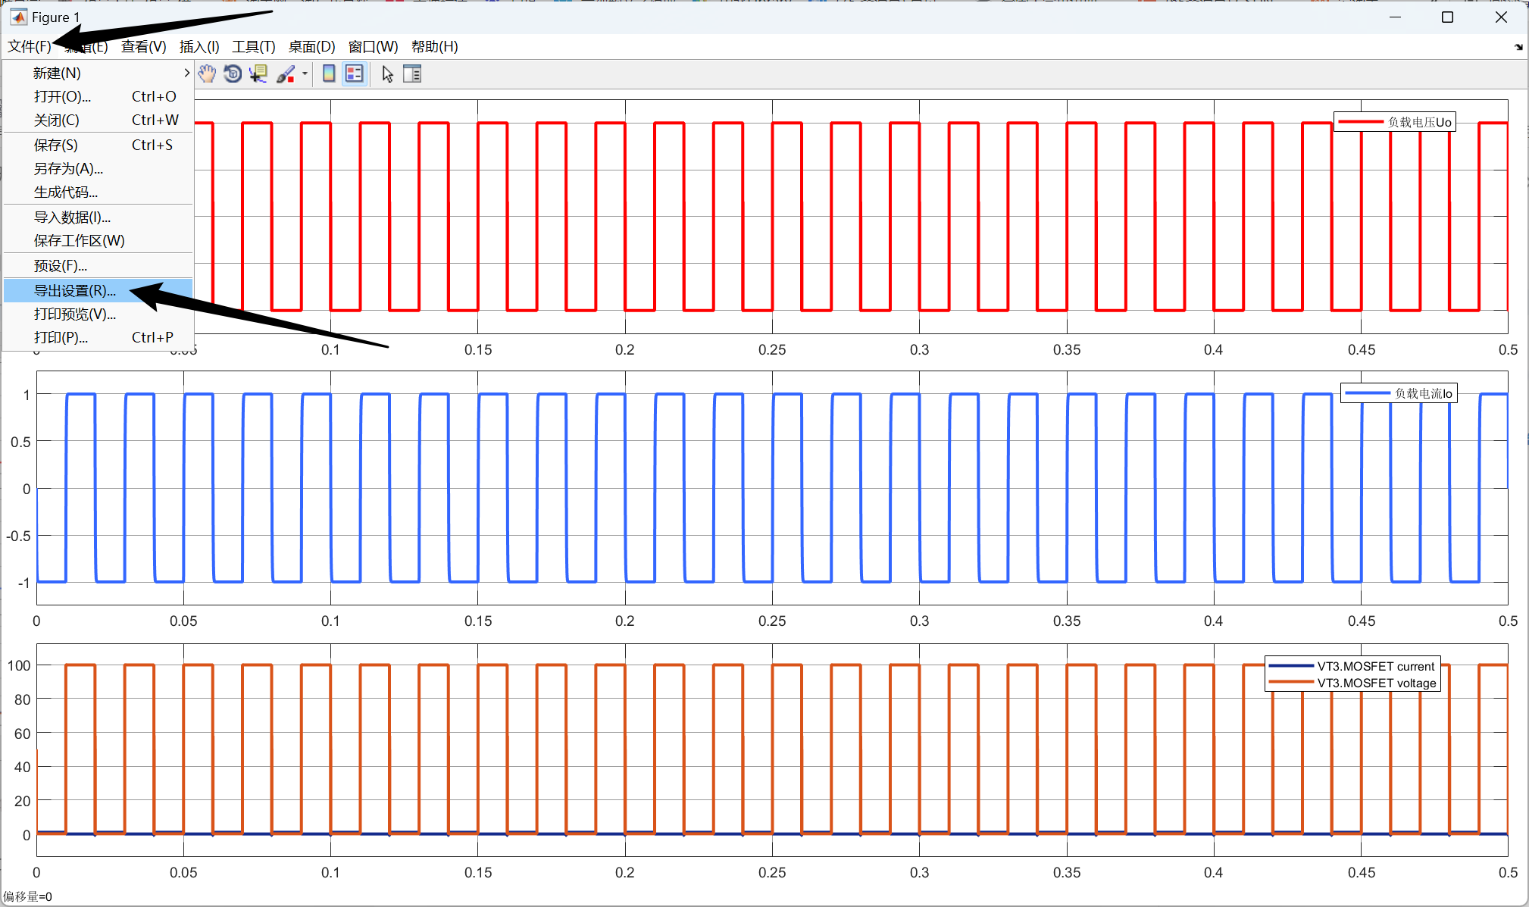The height and width of the screenshot is (907, 1529).
Task: Click 打印预览(V)... entry
Action: click(75, 314)
